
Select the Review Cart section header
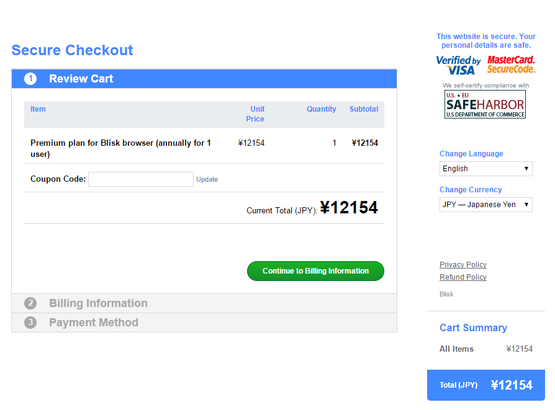[81, 79]
